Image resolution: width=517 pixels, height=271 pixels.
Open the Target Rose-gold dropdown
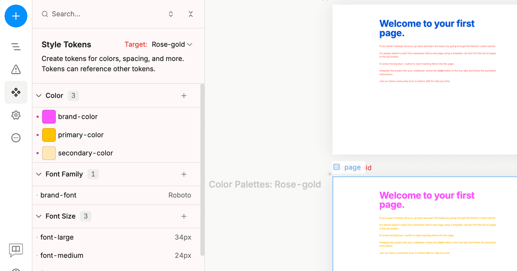(x=172, y=44)
